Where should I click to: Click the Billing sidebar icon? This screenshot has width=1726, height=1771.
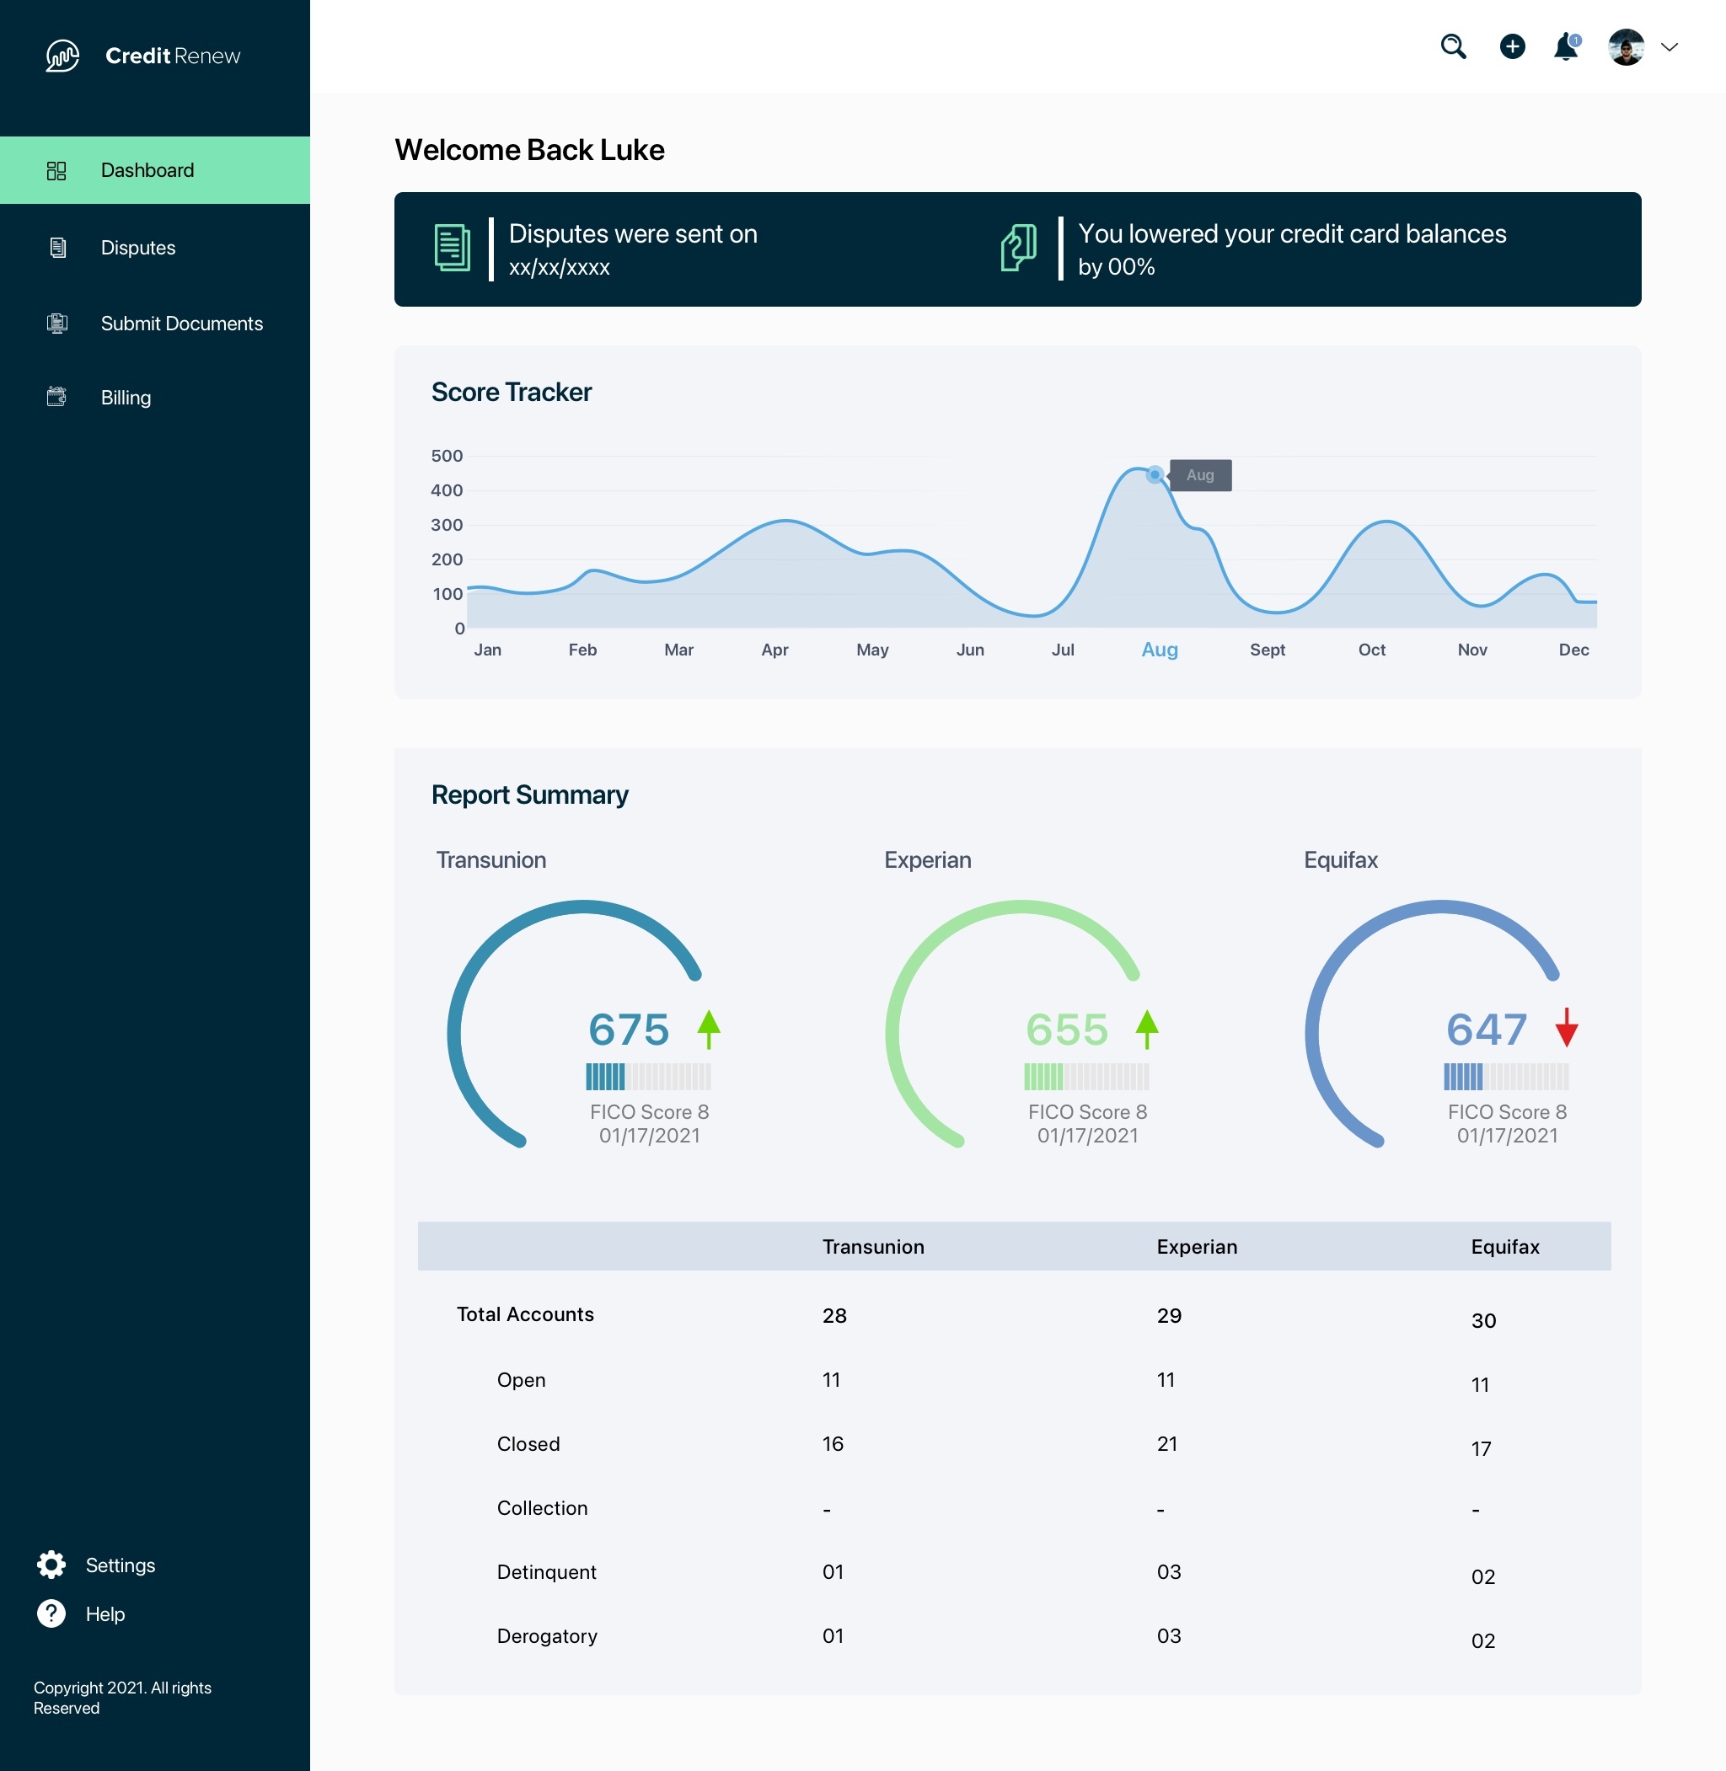point(56,397)
